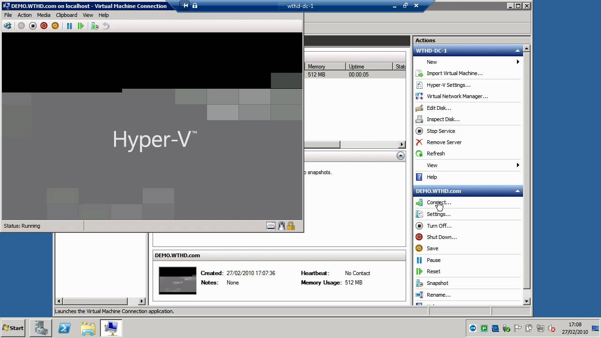601x338 pixels.
Task: Click the 'Status: Running' status text
Action: click(x=22, y=226)
